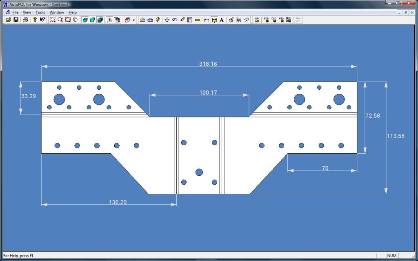
Task: Open the properties list icon
Action: tap(190, 20)
